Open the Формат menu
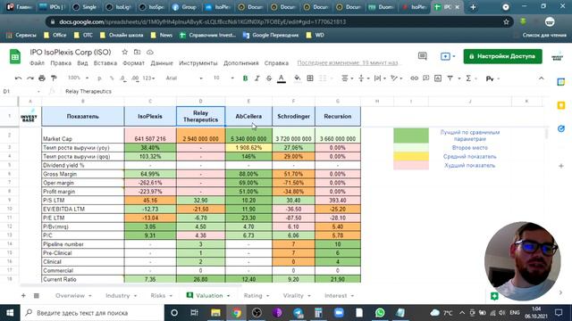This screenshot has height=321, width=572. point(133,63)
